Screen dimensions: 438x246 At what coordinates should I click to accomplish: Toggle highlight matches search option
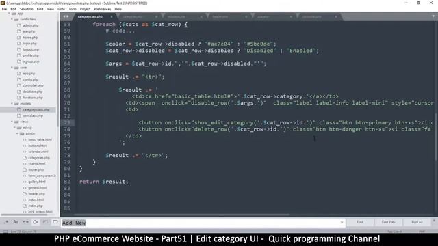point(55,222)
